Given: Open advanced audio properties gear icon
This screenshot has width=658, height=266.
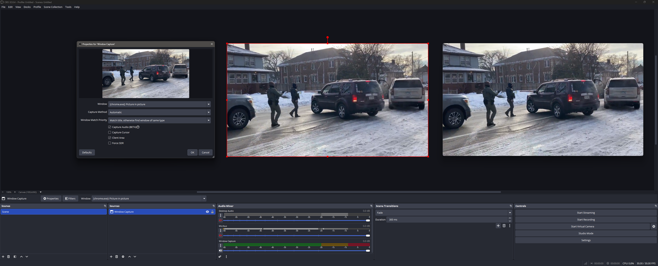Looking at the screenshot, I should pyautogui.click(x=220, y=257).
